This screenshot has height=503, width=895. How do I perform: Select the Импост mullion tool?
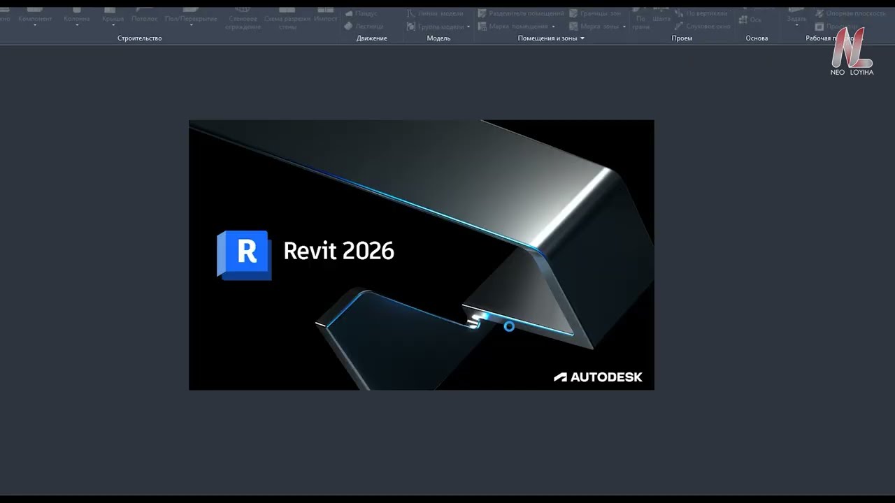[326, 15]
